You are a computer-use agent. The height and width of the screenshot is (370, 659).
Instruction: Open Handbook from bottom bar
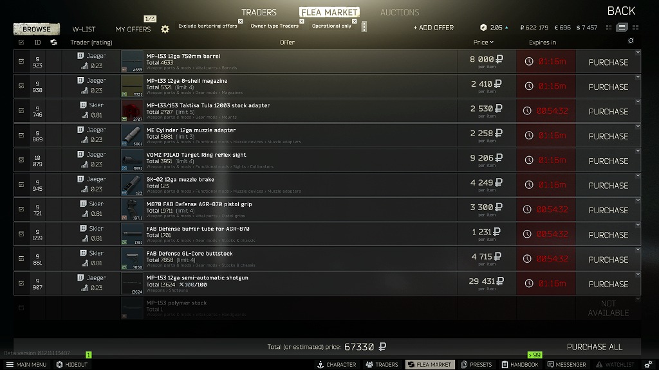tap(520, 364)
